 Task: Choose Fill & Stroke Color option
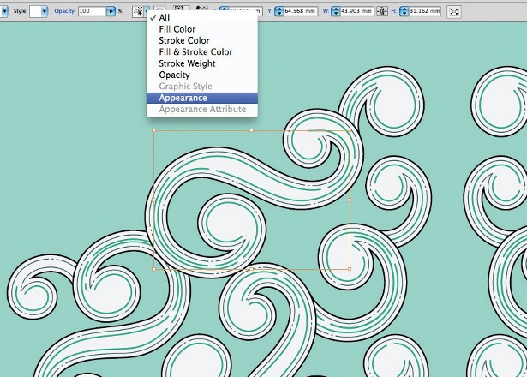(x=195, y=52)
